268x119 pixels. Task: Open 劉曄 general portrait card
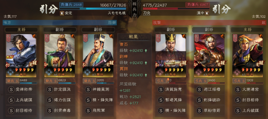coord(60,55)
